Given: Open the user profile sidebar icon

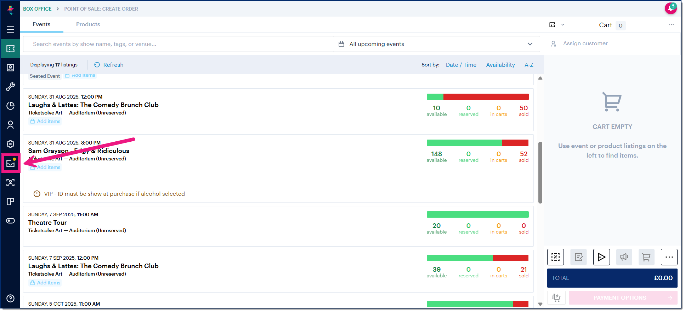Looking at the screenshot, I should 10,125.
